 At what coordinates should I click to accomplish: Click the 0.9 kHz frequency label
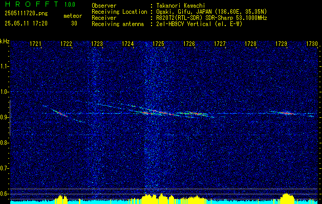(4, 117)
